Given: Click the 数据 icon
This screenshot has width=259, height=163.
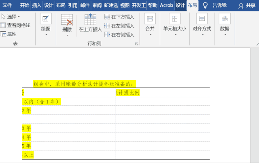Looking at the screenshot, I should pyautogui.click(x=225, y=19).
